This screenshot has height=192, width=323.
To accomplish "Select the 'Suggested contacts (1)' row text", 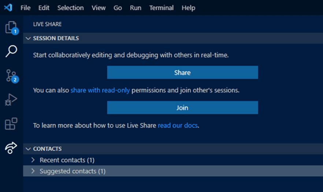I will click(73, 171).
